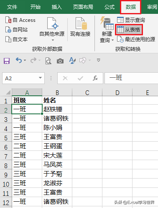Viewport: 158px width, 208px height.
Task: Select 诸葛钢铁 in row 12
Action: 57,202
